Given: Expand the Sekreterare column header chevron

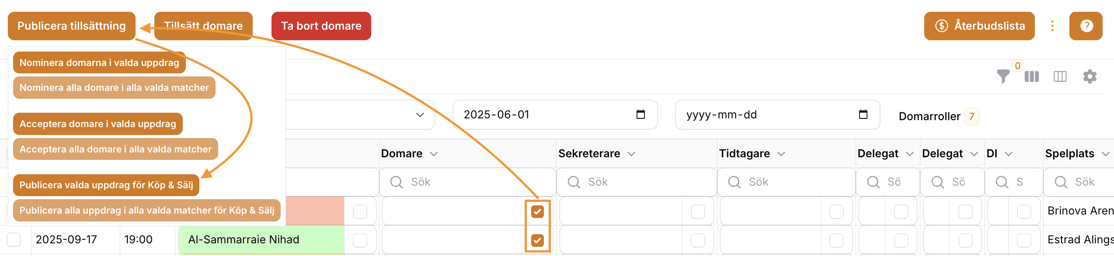Looking at the screenshot, I should (631, 154).
